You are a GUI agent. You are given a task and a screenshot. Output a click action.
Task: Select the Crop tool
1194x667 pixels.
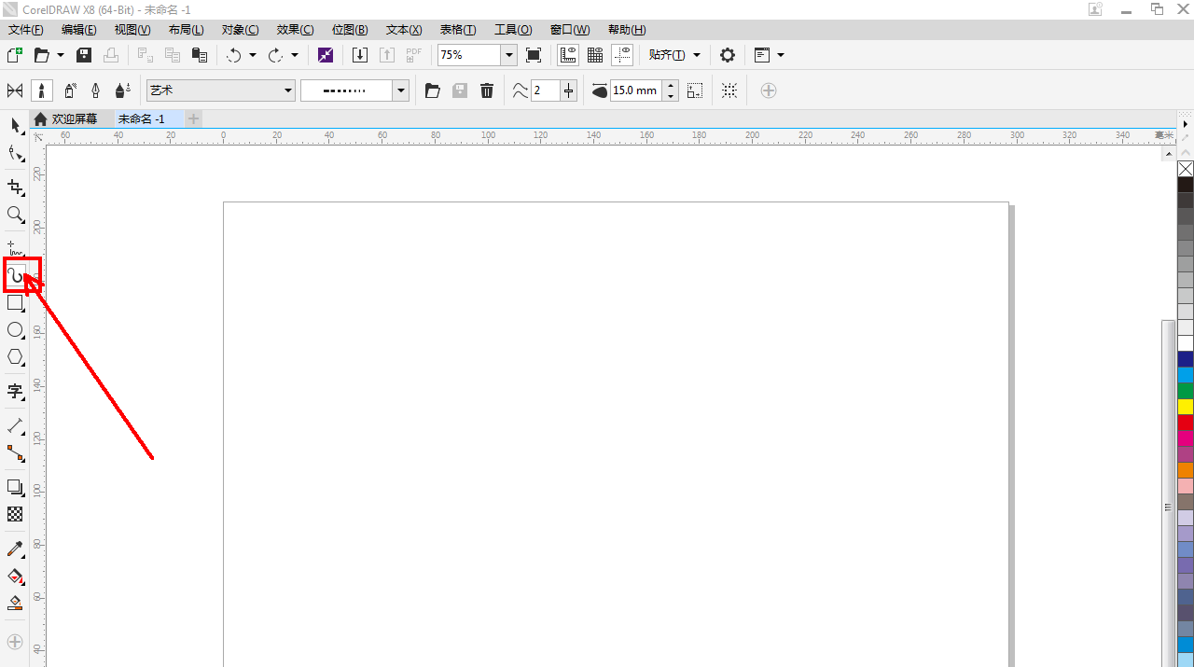click(x=15, y=187)
